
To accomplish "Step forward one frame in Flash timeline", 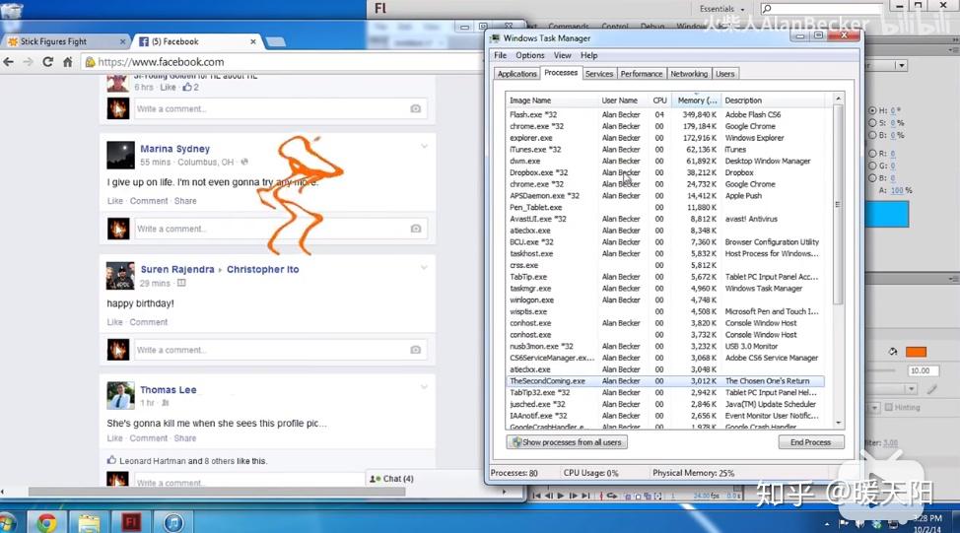I will point(573,496).
